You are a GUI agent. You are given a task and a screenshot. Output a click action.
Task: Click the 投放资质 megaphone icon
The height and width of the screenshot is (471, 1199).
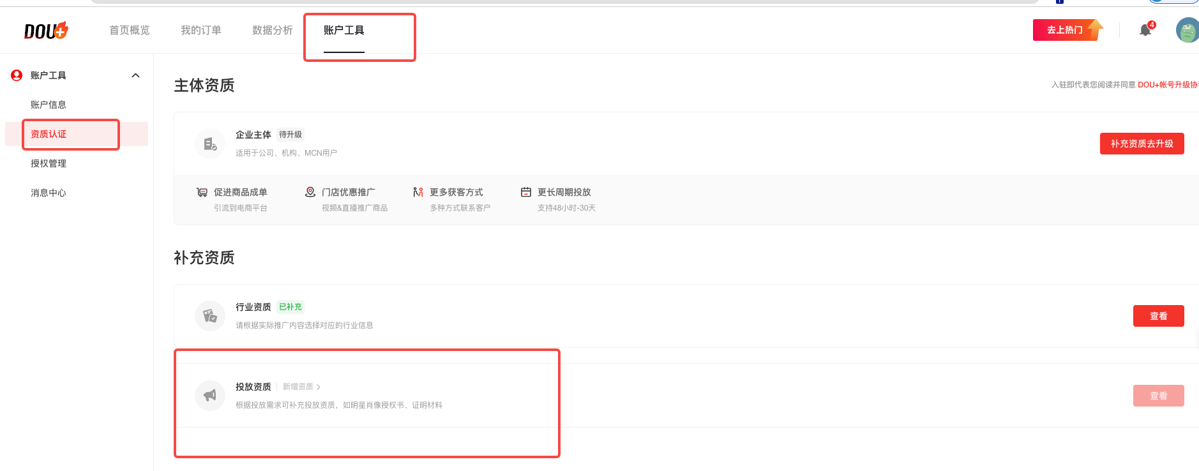click(x=210, y=396)
